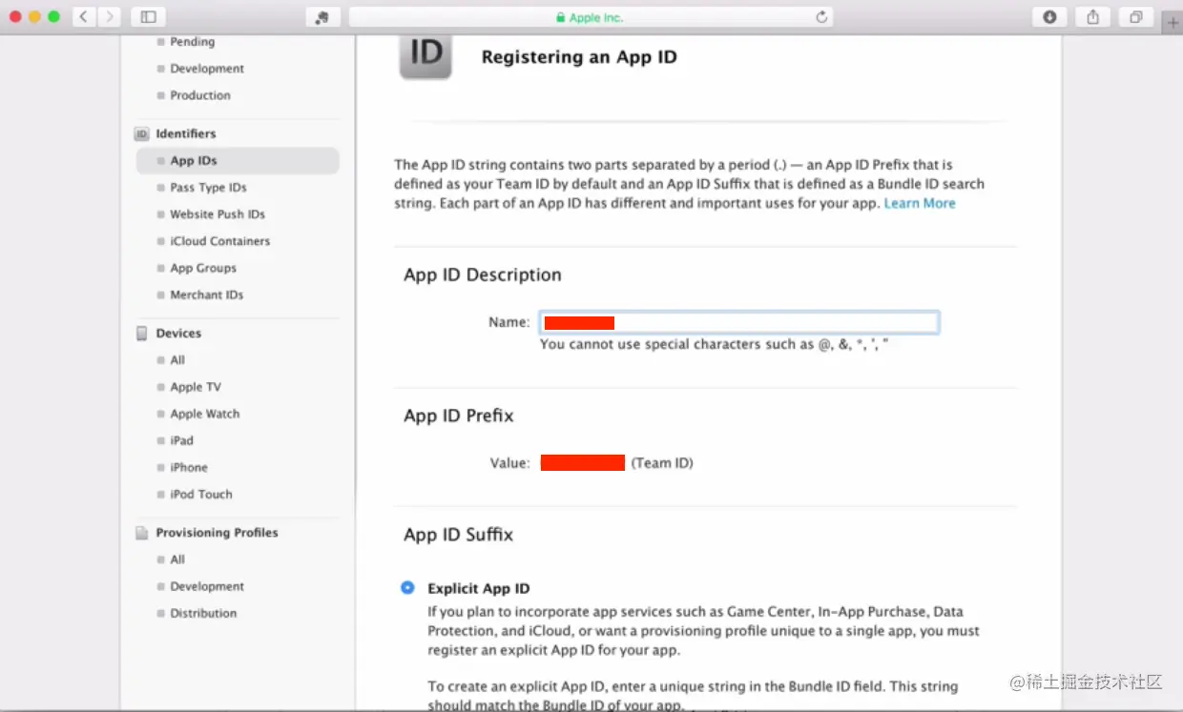Viewport: 1183px width, 712px height.
Task: Click the Provisioning Profiles section header
Action: tap(217, 533)
